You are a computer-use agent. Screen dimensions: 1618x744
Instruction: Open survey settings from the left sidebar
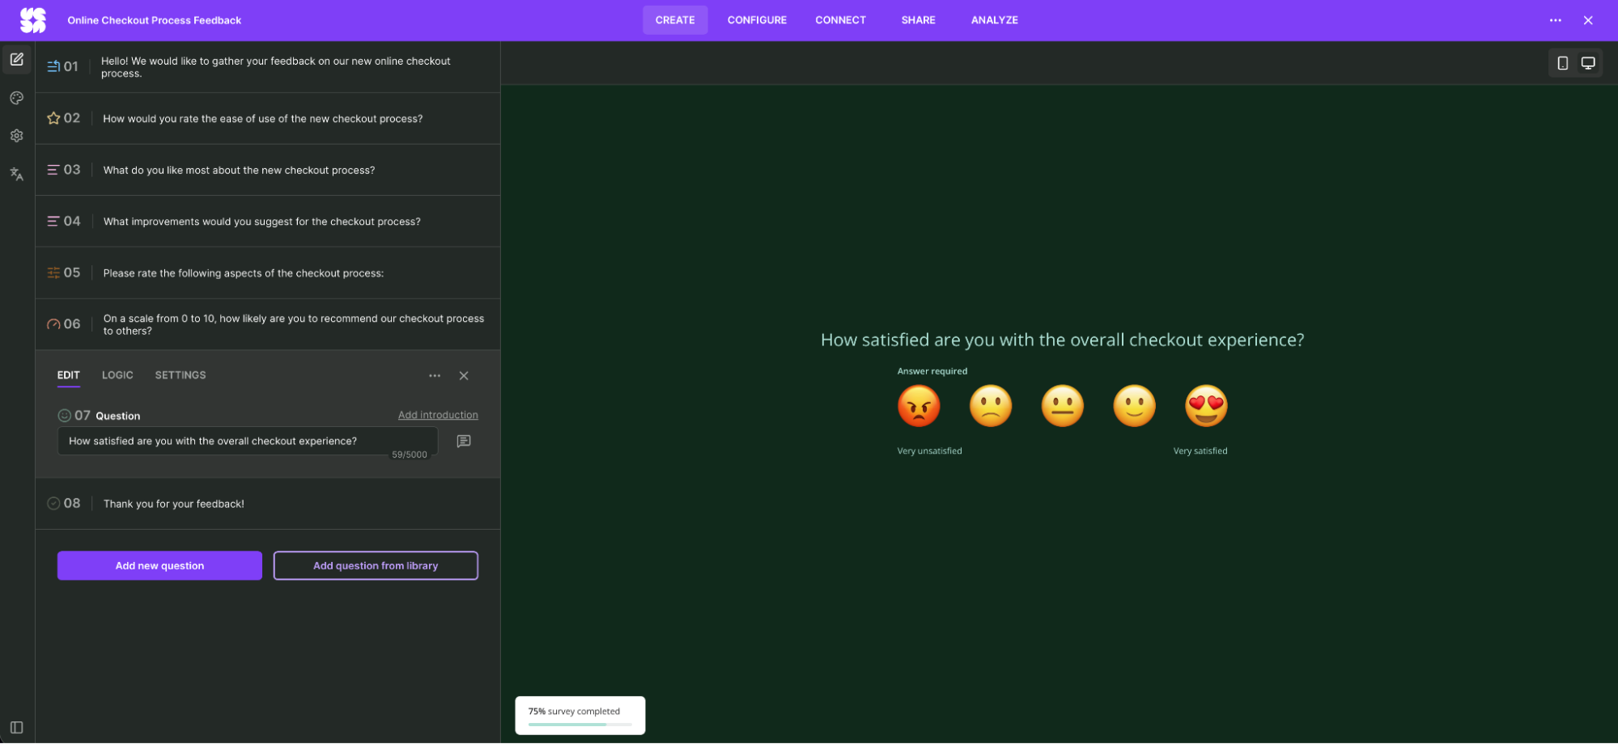[x=16, y=135]
